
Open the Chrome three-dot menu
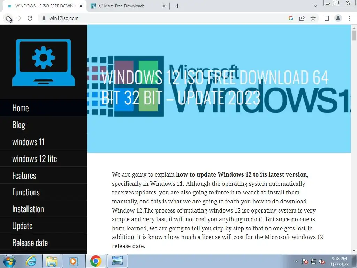[x=349, y=18]
